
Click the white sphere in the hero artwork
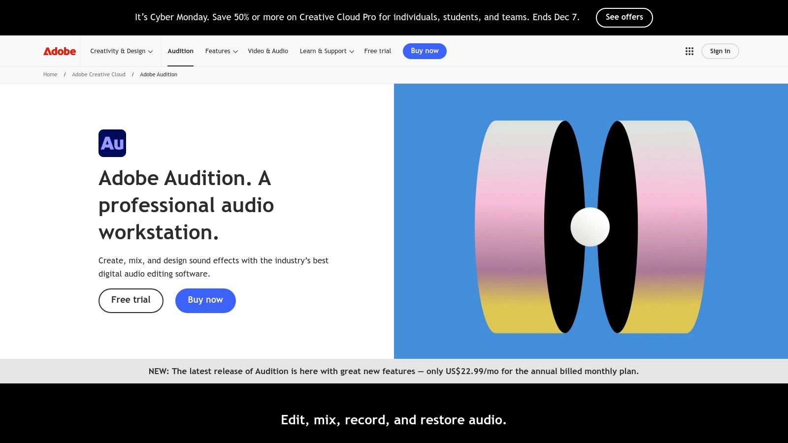point(590,227)
